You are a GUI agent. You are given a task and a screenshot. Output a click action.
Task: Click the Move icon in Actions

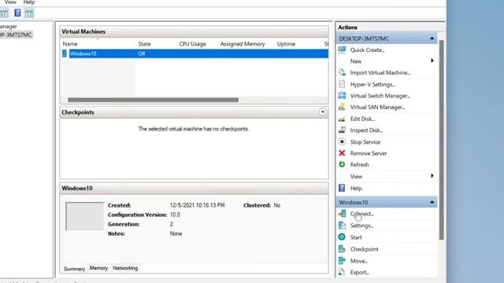click(342, 260)
